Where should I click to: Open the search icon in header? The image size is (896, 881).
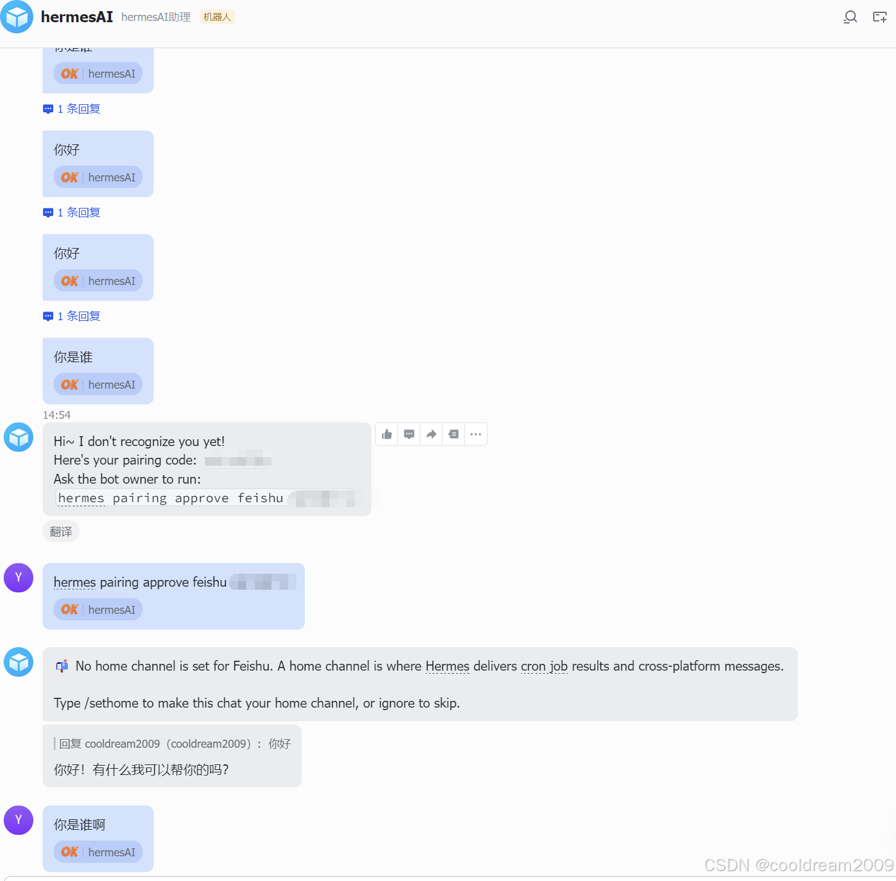850,17
